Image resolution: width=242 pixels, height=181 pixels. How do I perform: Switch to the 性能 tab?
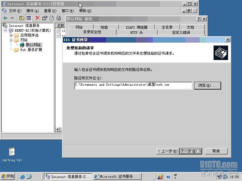[x=106, y=27]
